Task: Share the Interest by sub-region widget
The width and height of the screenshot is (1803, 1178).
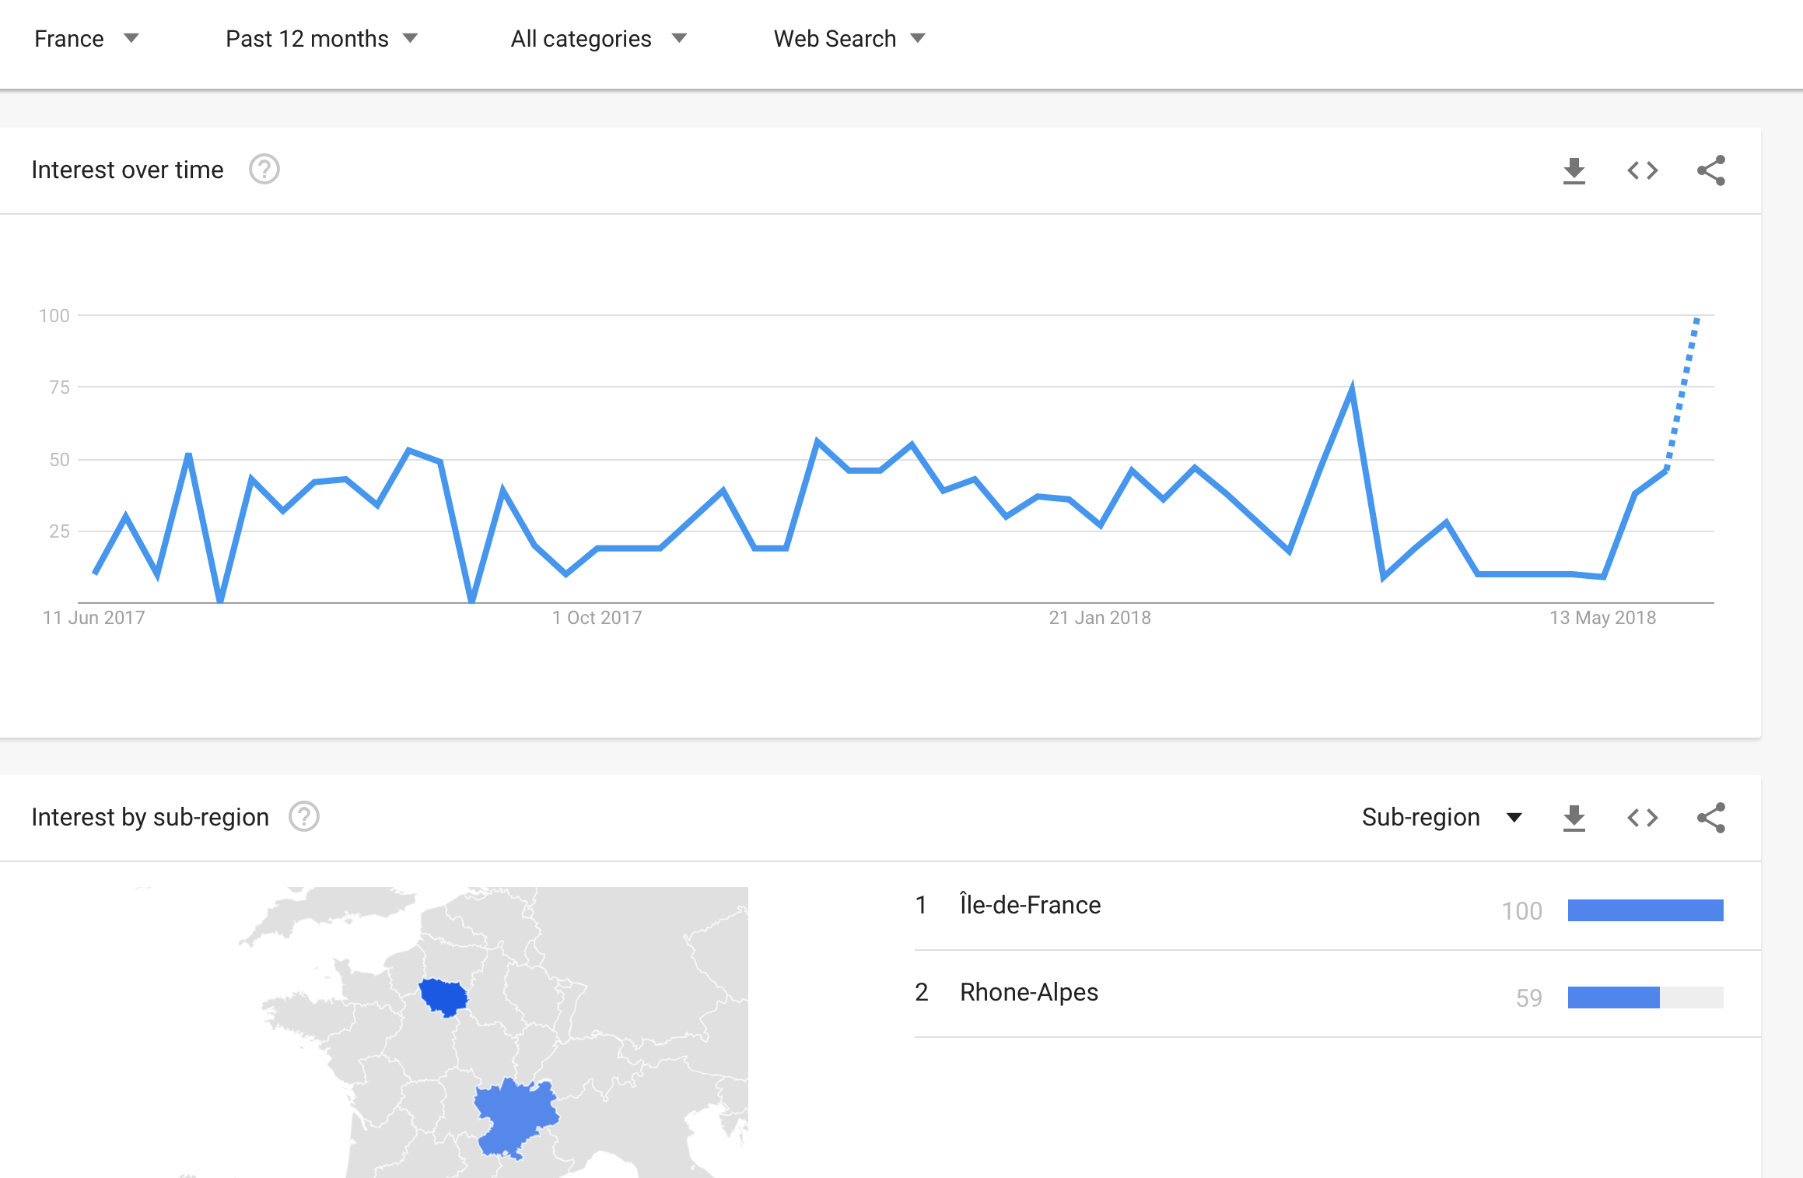Action: click(x=1710, y=818)
